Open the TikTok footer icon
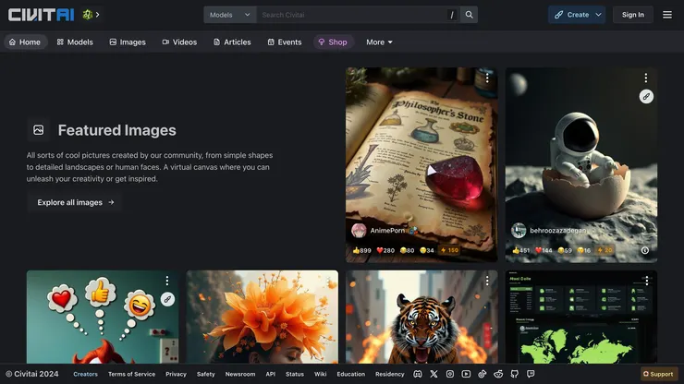The height and width of the screenshot is (384, 684). 482,374
